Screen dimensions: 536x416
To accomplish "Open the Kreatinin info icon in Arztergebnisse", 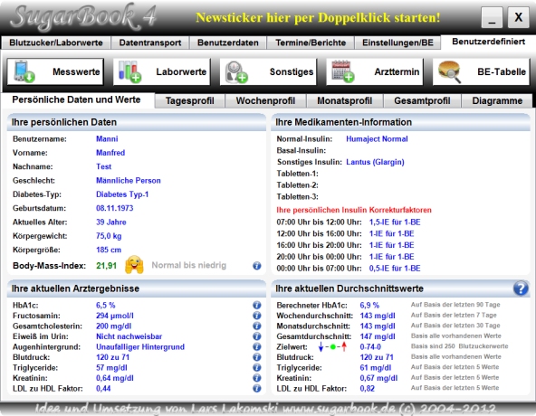I will click(x=257, y=378).
